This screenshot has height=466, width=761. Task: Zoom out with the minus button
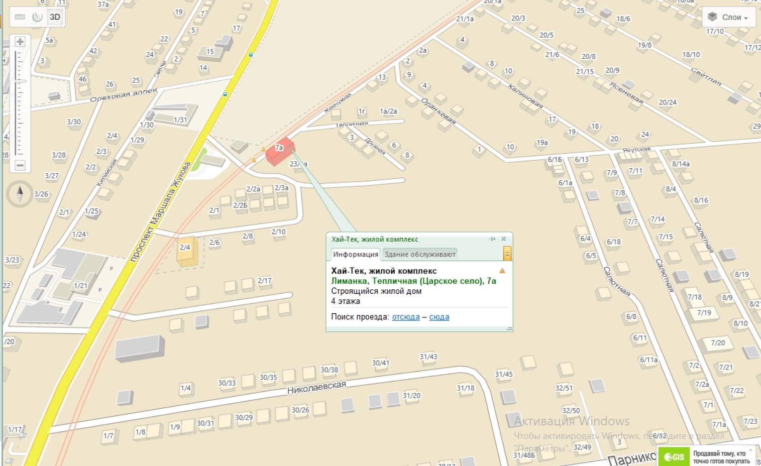[20, 165]
